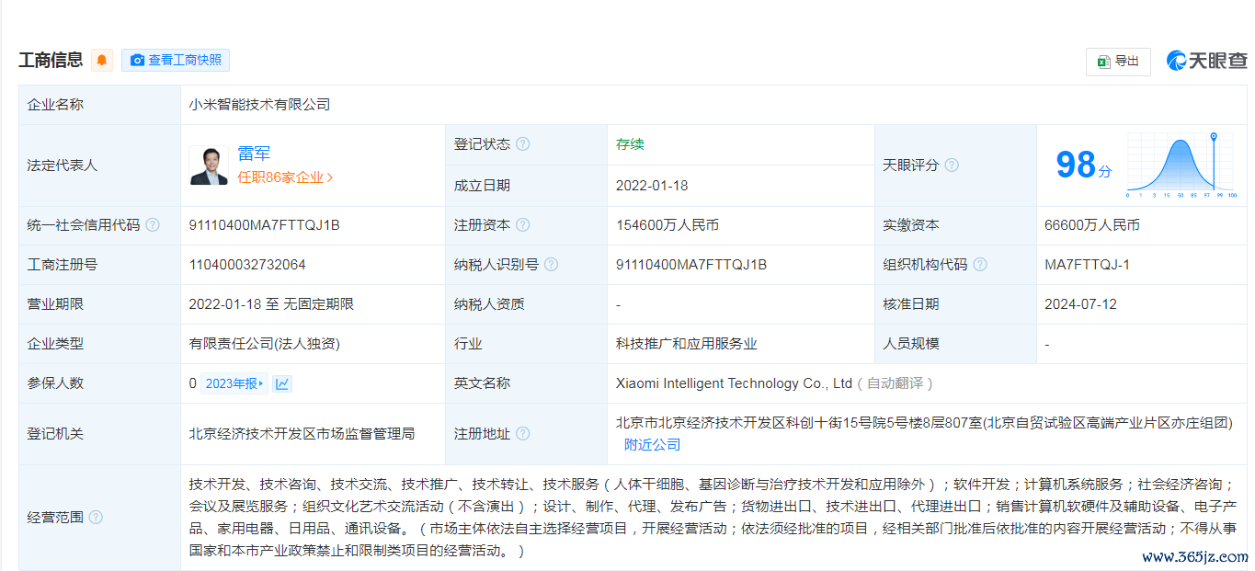Click the 工商信息 section heading

51,61
